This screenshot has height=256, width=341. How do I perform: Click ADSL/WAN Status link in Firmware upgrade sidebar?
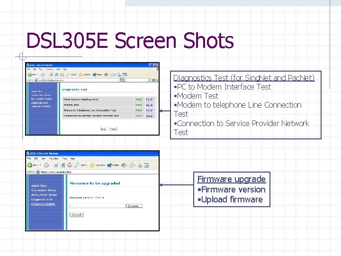pyautogui.click(x=44, y=195)
